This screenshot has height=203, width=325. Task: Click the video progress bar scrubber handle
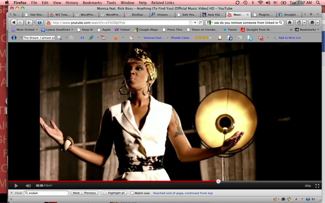coord(218,181)
